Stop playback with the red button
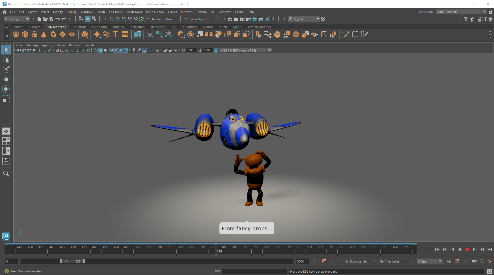494x275 pixels. coord(467,249)
